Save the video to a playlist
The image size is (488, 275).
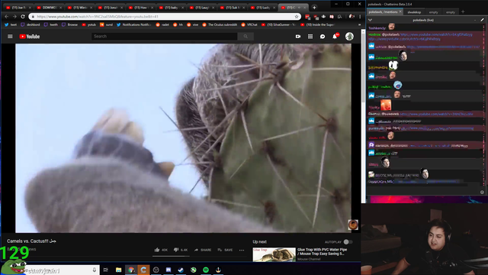pyautogui.click(x=225, y=250)
